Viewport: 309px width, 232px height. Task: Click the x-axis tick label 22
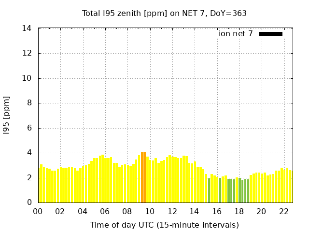283,212
